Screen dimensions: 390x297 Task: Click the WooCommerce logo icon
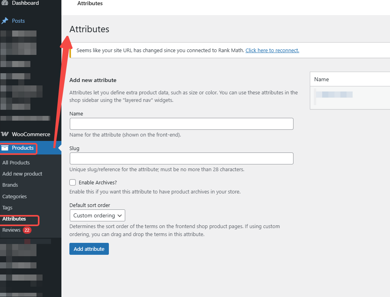(x=5, y=134)
